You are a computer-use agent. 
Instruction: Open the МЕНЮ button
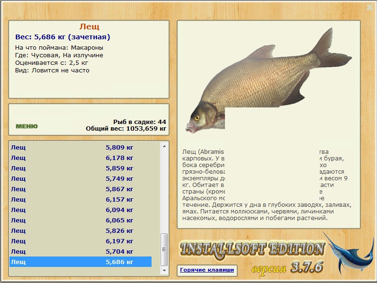tap(27, 126)
